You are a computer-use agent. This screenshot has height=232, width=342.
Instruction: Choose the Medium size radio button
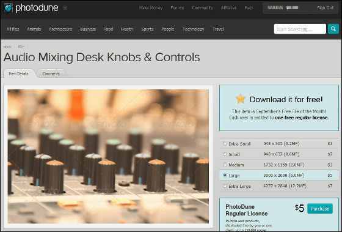pyautogui.click(x=225, y=165)
